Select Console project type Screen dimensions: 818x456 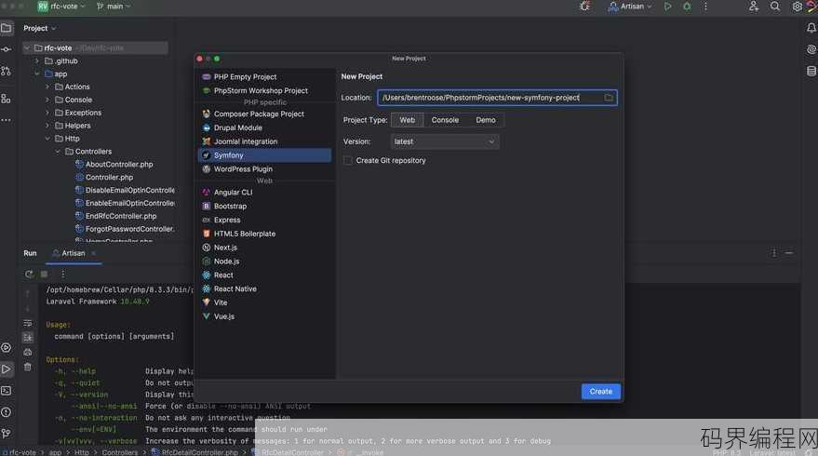coord(445,120)
